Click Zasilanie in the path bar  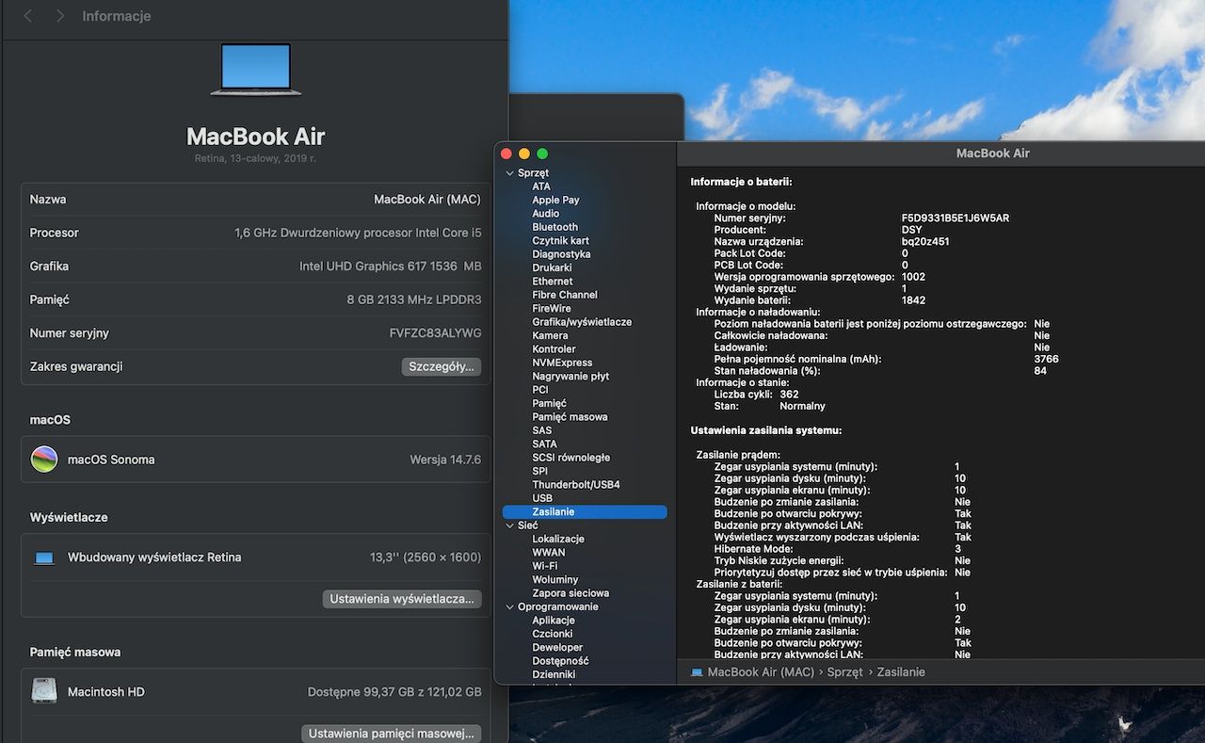coord(901,672)
